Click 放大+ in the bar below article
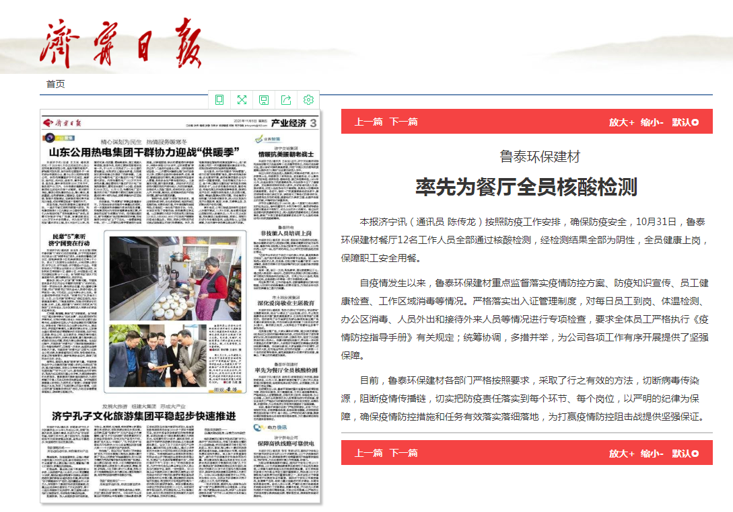 621,454
